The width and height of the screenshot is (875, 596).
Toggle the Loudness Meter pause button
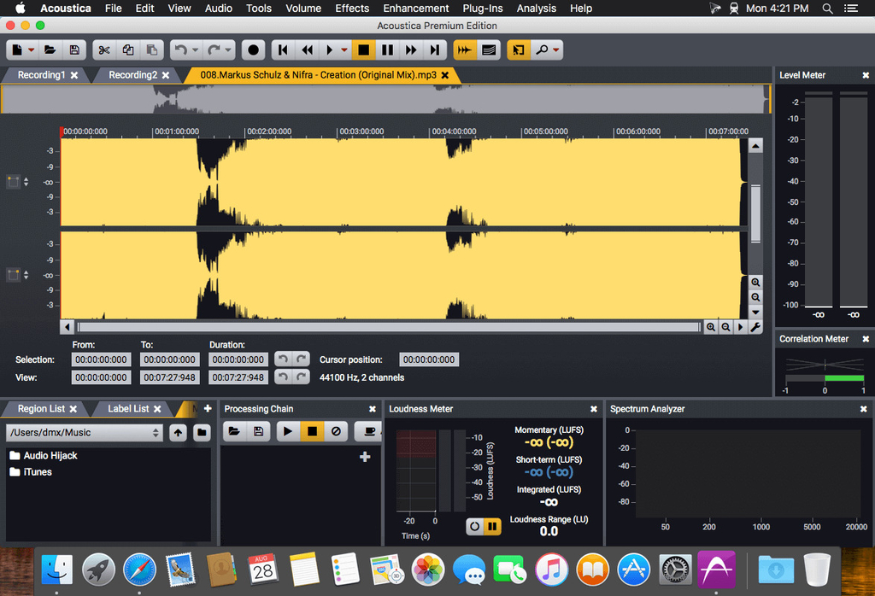(x=492, y=527)
